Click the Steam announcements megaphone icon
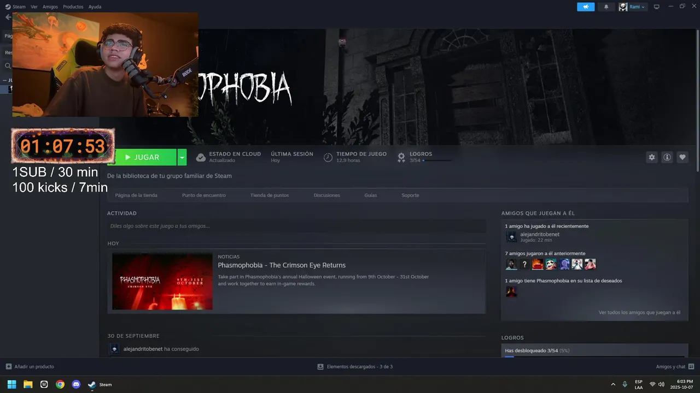Screen dimensions: 700x393 click(x=586, y=7)
